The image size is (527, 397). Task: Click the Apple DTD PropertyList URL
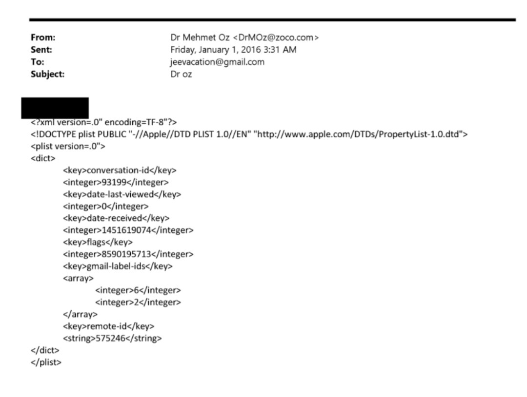pos(358,134)
